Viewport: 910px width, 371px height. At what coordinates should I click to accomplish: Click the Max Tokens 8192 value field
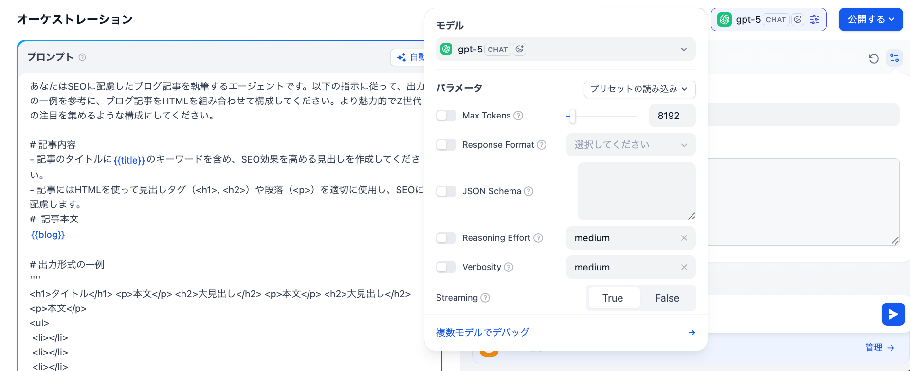coord(672,116)
